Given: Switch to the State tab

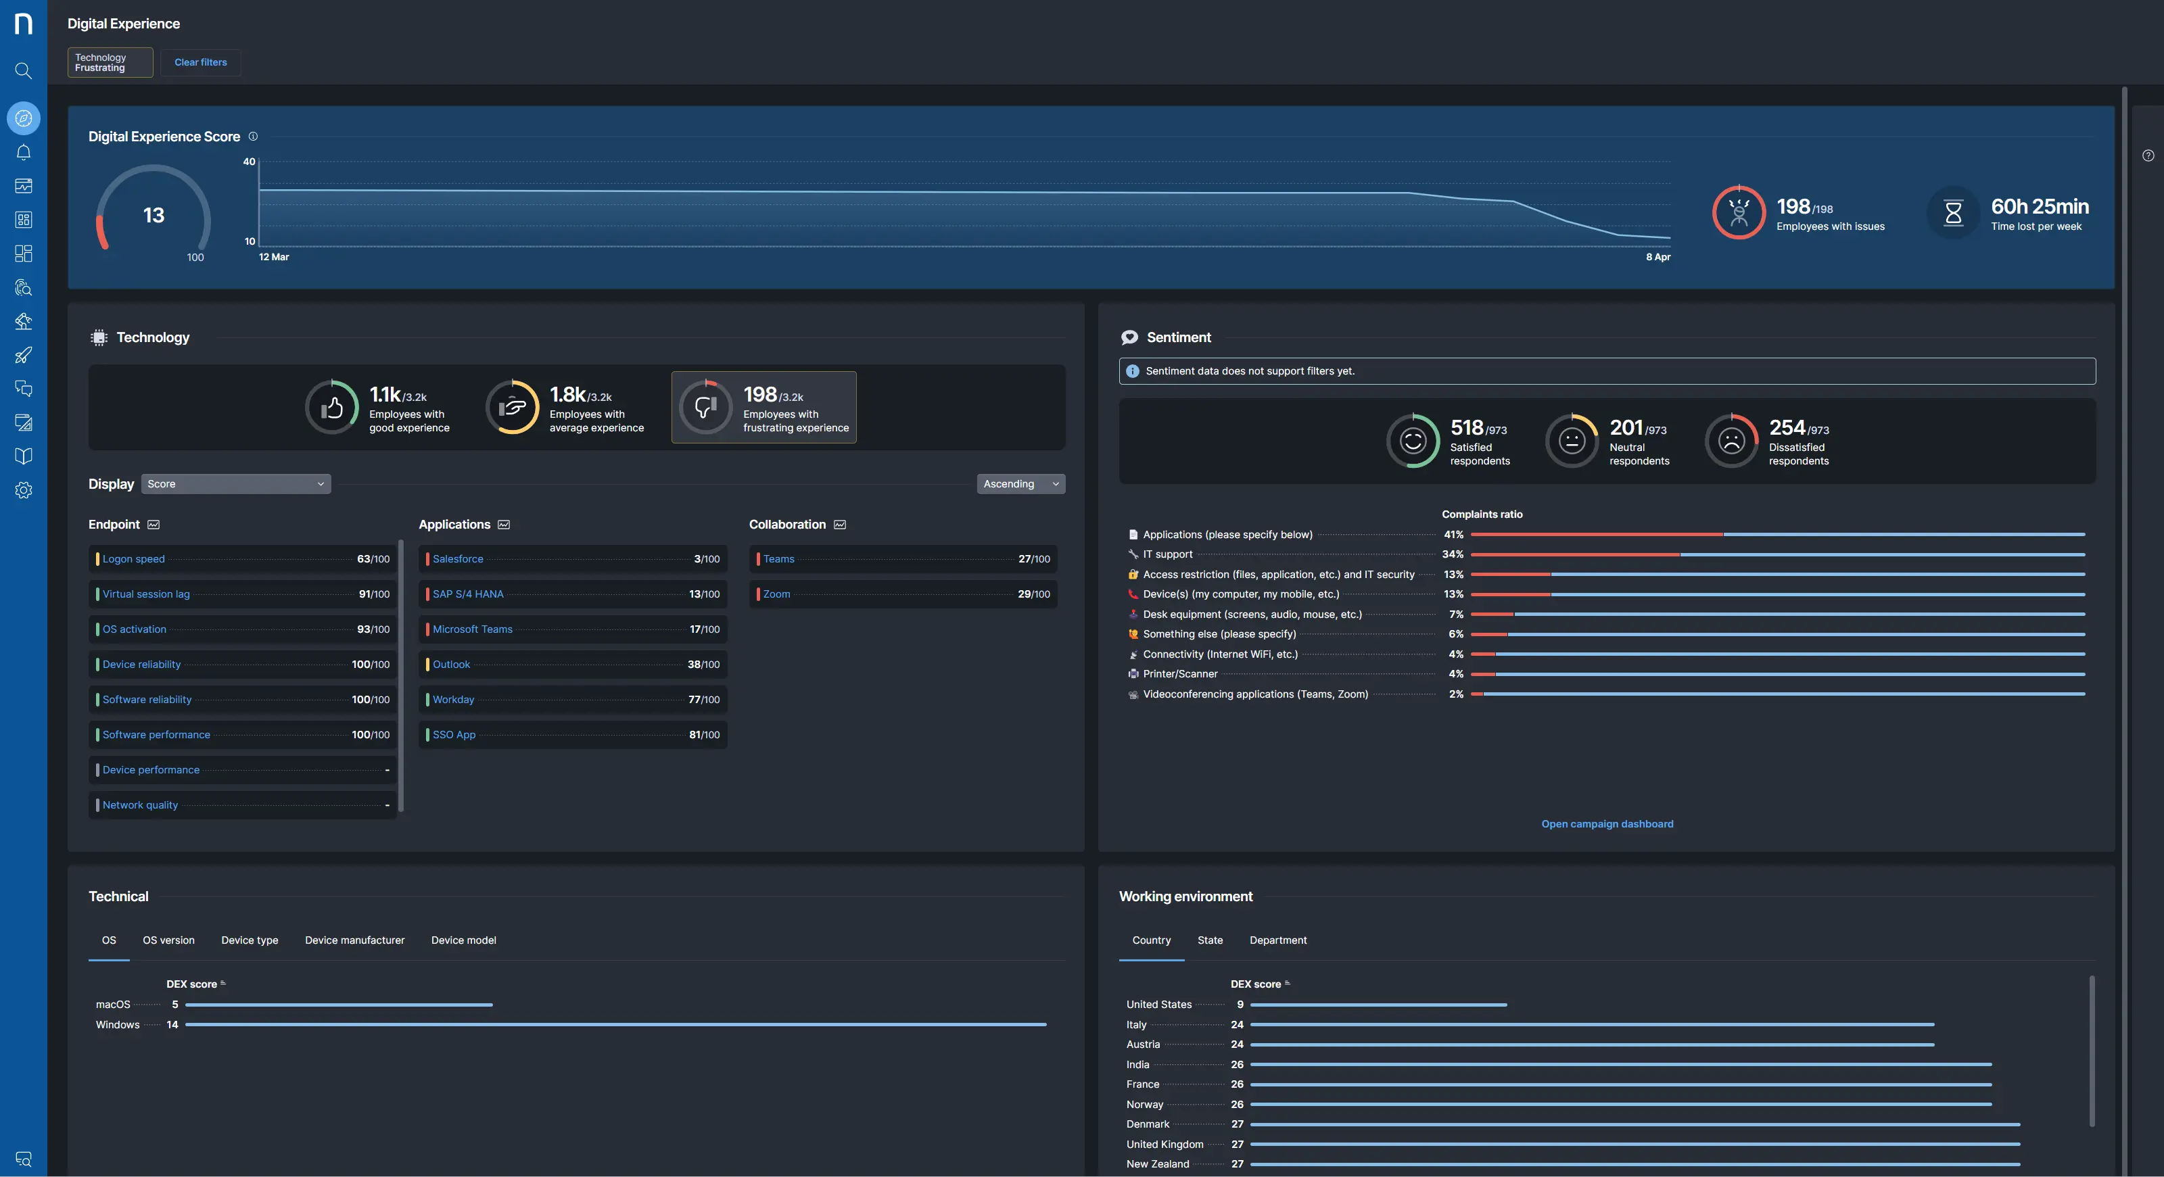Looking at the screenshot, I should click(x=1210, y=940).
